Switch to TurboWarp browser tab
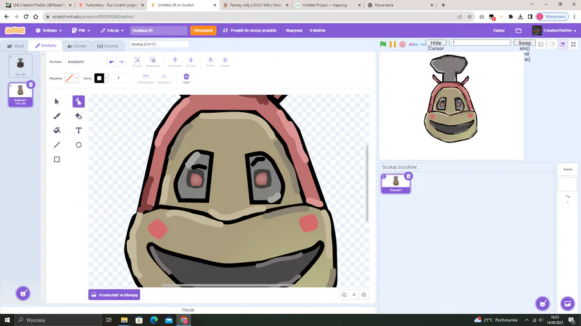Image resolution: width=581 pixels, height=326 pixels. (x=111, y=5)
